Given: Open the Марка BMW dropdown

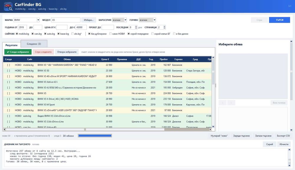Looking at the screenshot, I should click(x=38, y=20).
